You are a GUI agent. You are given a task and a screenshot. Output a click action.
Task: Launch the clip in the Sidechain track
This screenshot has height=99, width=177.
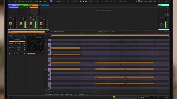click(x=19, y=7)
